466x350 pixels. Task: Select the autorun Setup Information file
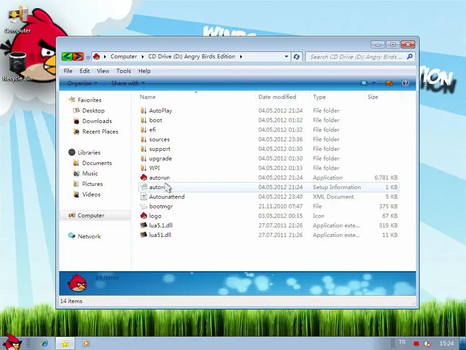(268, 187)
